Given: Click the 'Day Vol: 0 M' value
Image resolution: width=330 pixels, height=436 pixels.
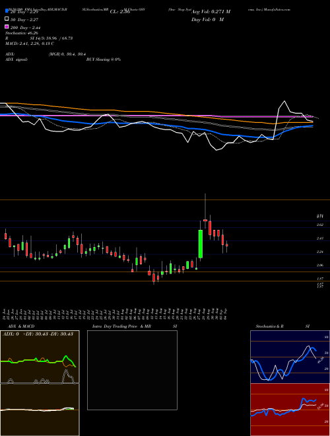Looking at the screenshot, I should (x=207, y=19).
